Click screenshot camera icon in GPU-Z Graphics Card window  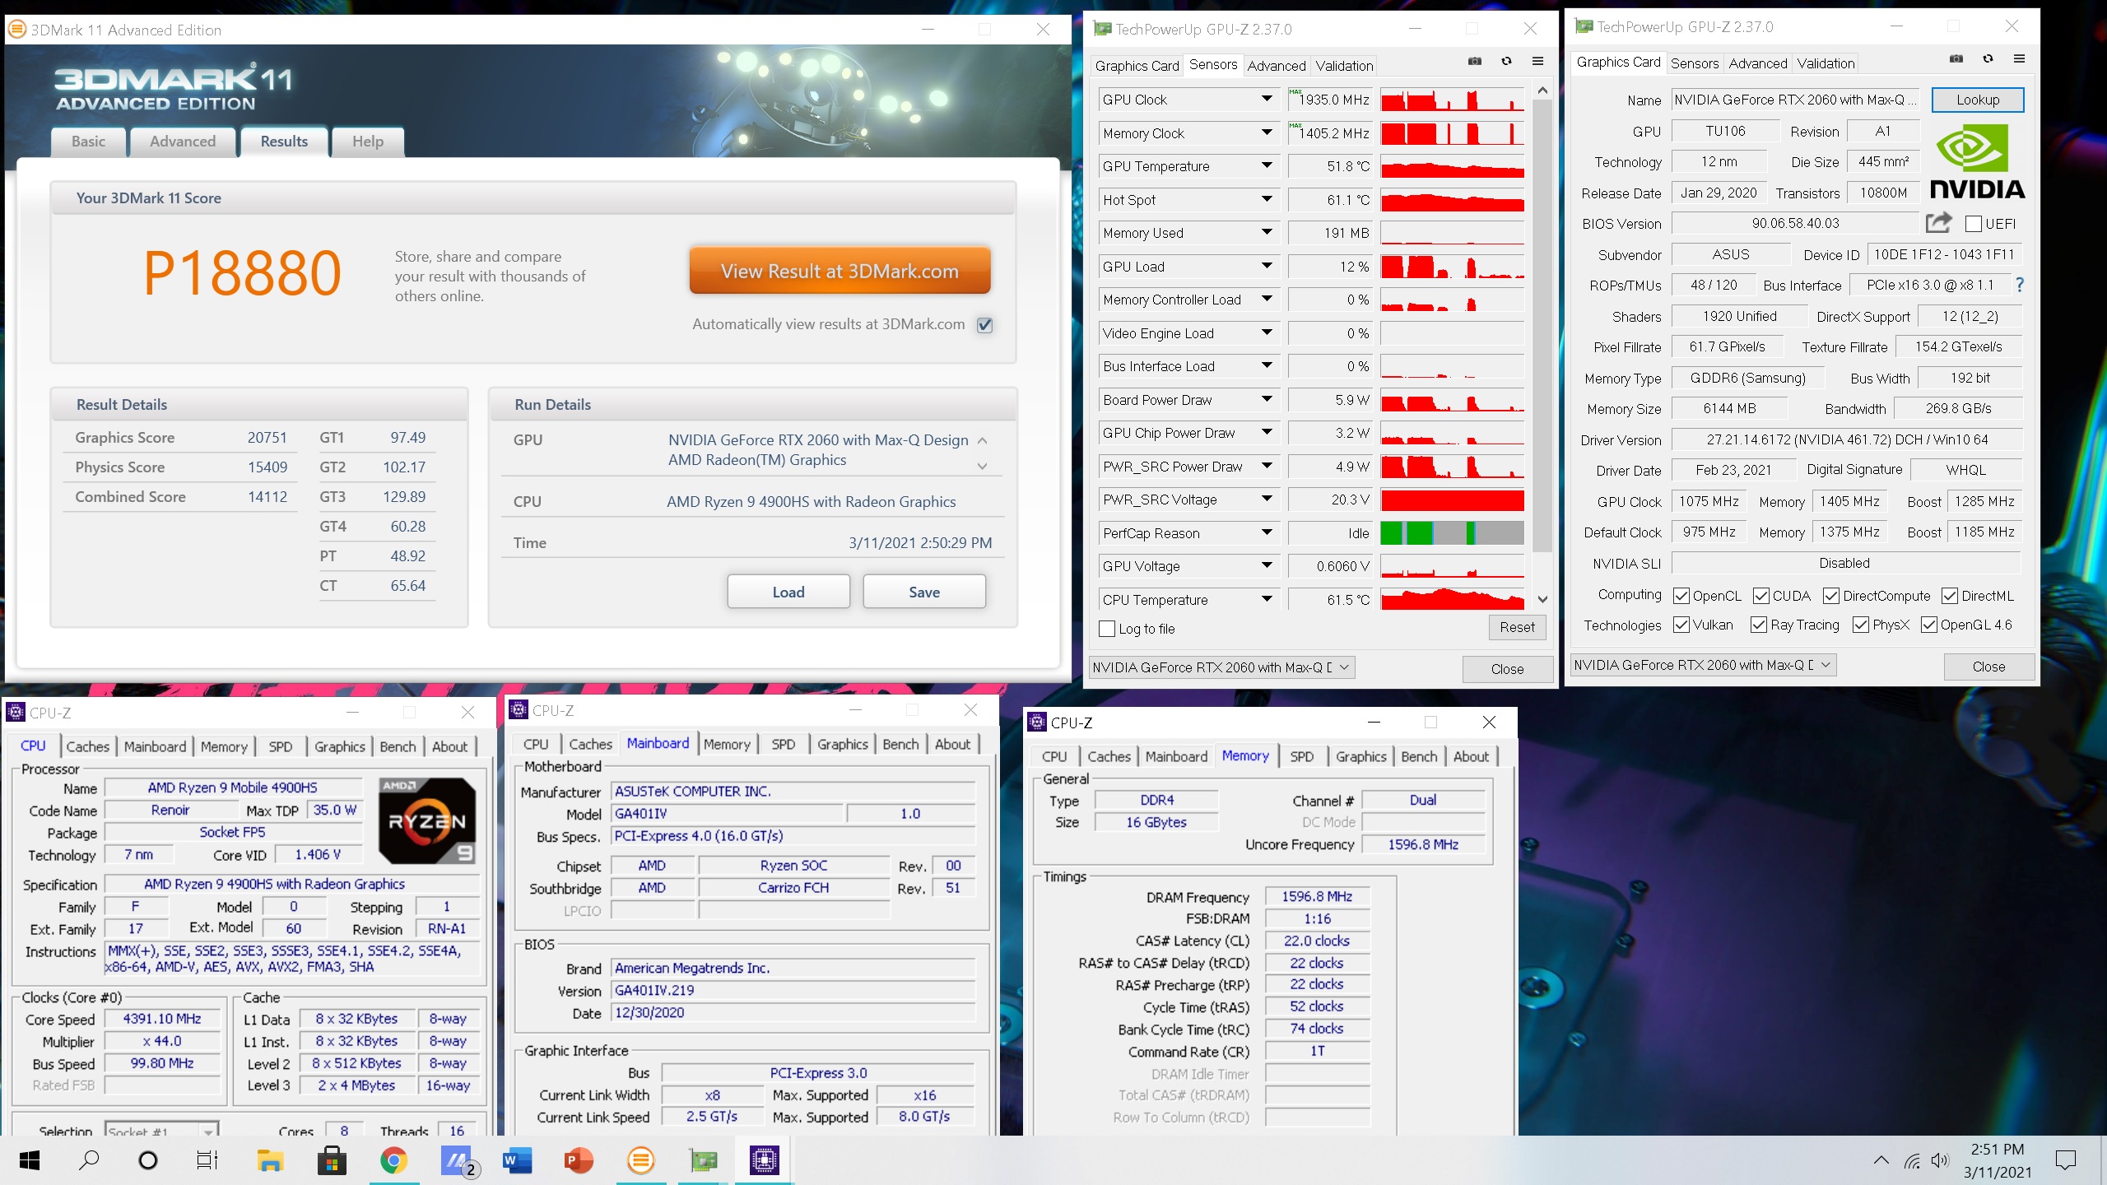point(1956,59)
